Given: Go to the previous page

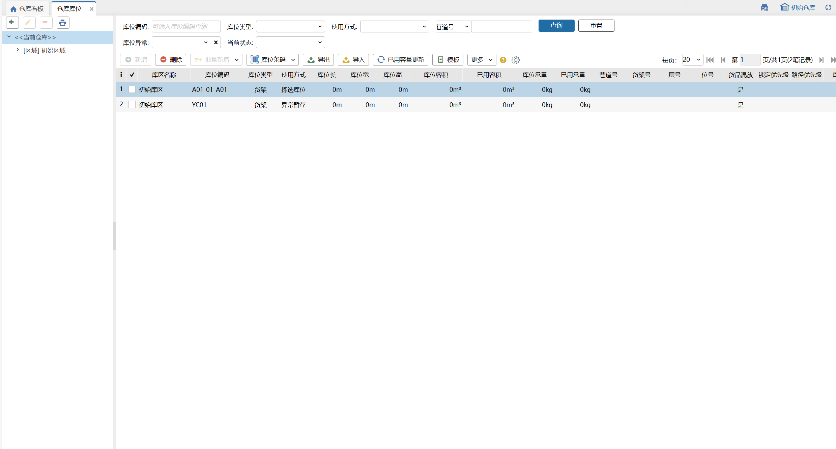Looking at the screenshot, I should (723, 60).
